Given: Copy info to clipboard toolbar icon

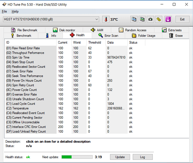Looking at the screenshot, I should [x=134, y=19].
